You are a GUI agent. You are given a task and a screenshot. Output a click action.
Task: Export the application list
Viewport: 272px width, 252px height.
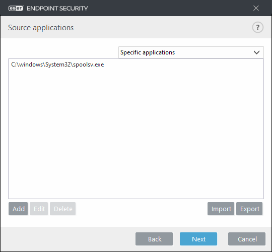249,209
